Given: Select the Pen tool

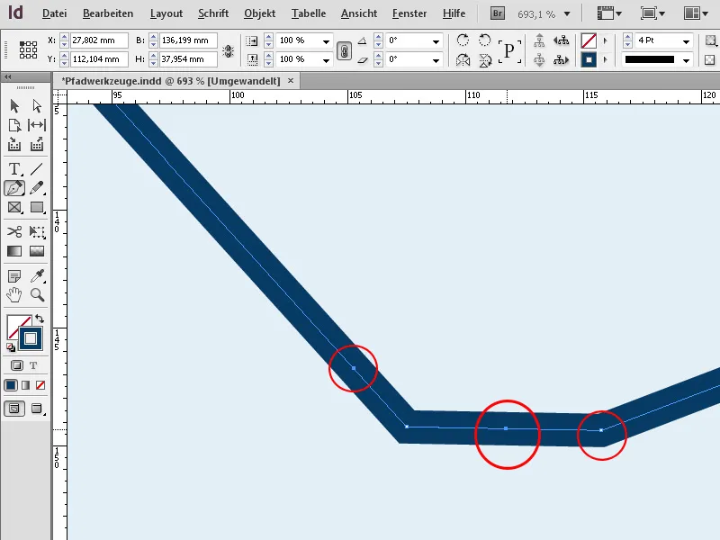Looking at the screenshot, I should pyautogui.click(x=14, y=187).
